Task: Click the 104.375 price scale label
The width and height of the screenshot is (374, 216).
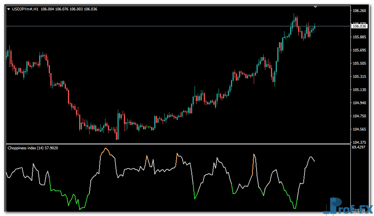Action: click(x=358, y=143)
